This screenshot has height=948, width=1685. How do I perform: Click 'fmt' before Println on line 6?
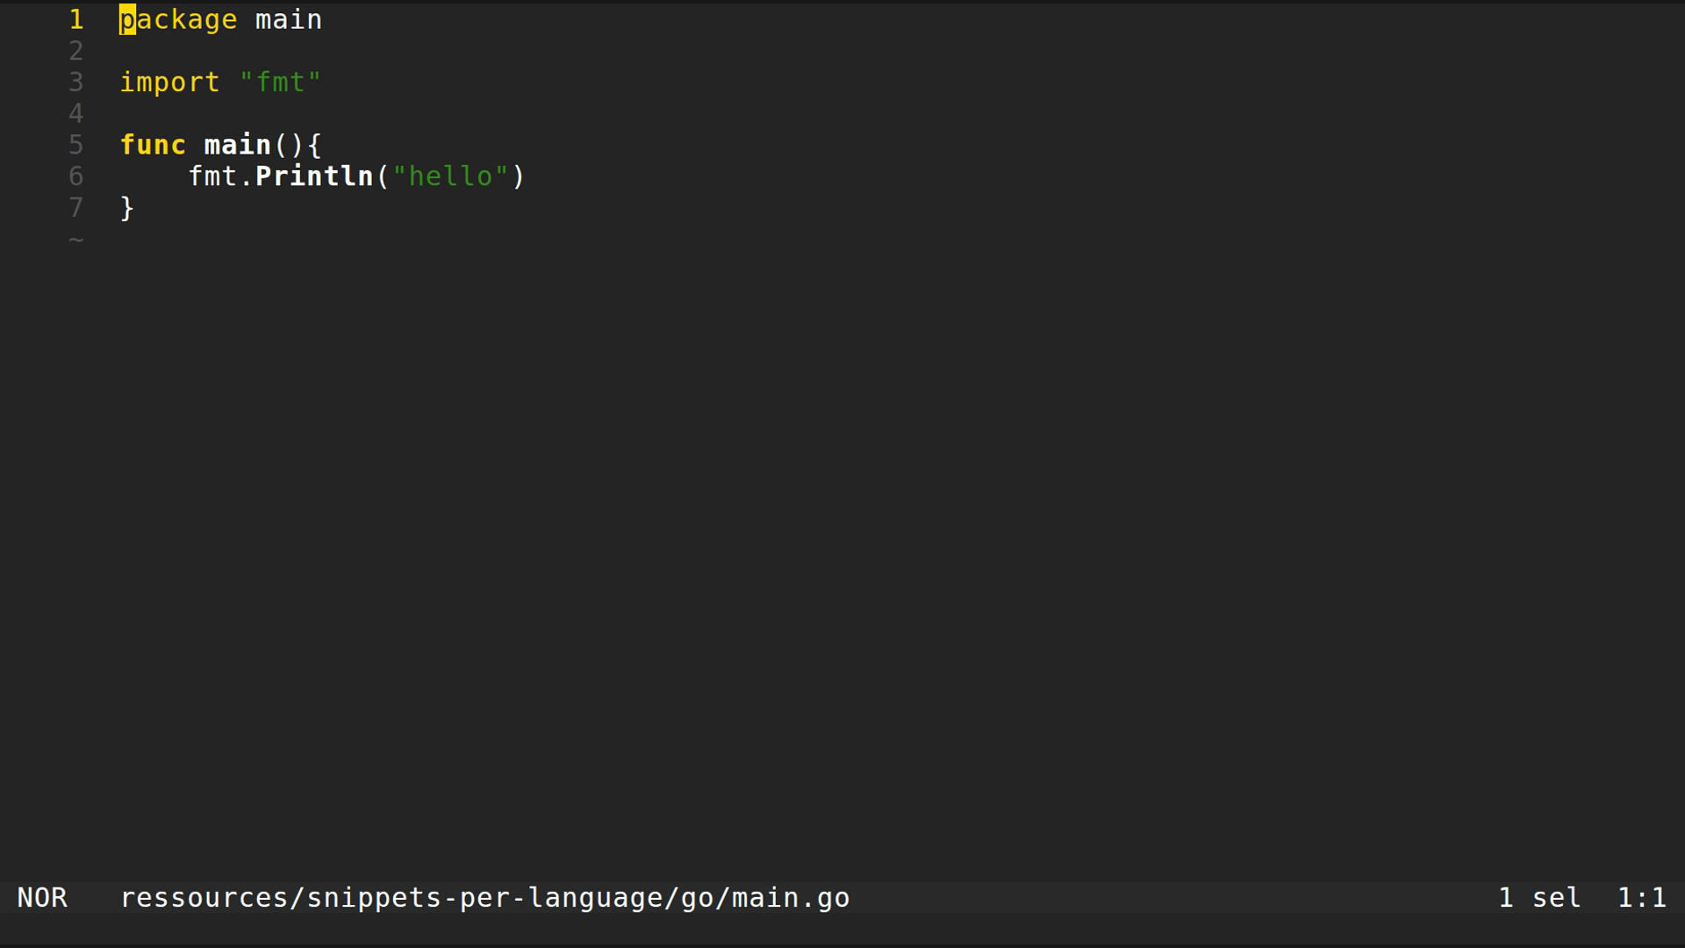(212, 176)
